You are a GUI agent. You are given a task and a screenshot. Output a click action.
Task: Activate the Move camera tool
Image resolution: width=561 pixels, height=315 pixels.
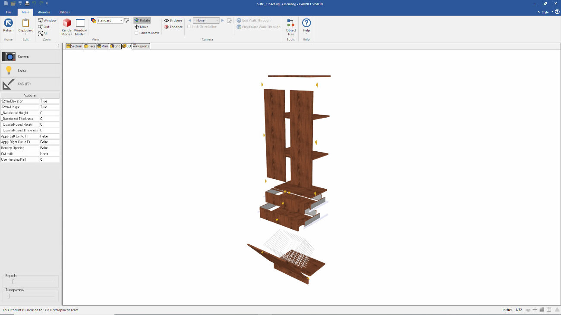coord(141,27)
